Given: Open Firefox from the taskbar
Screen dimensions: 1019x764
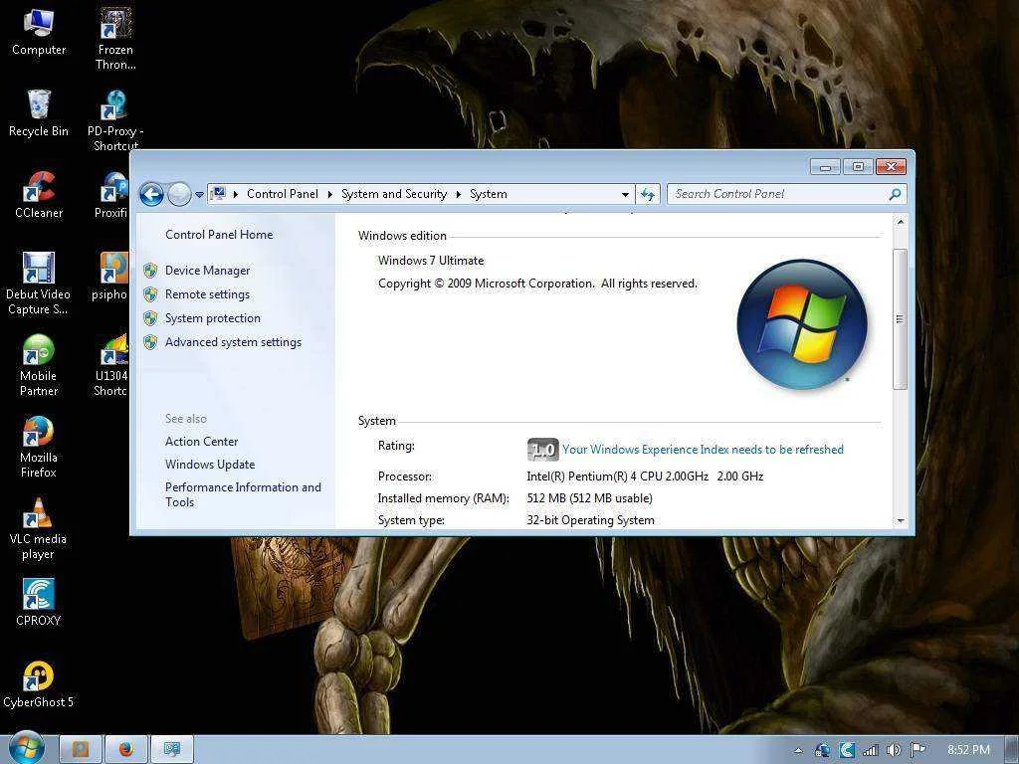Looking at the screenshot, I should 126,749.
